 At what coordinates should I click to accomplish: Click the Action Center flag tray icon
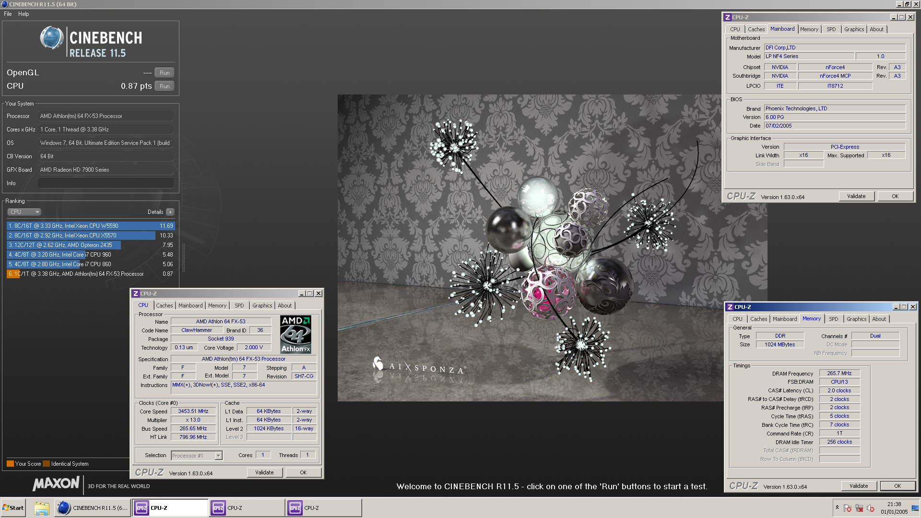click(848, 508)
